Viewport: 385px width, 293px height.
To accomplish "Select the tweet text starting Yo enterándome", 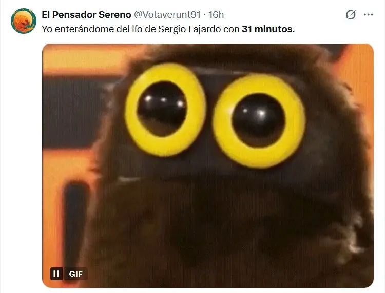I will point(168,29).
